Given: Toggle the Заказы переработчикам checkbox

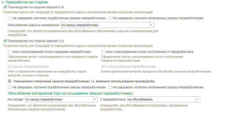Looking at the screenshot, I should coord(10,67).
